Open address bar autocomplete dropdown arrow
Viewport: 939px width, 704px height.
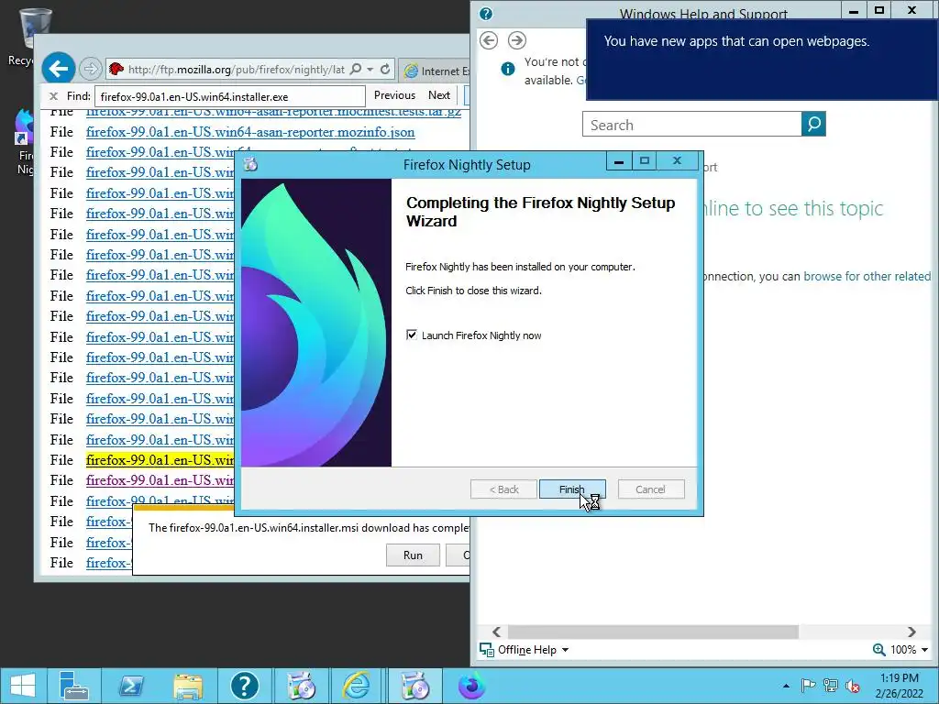tap(370, 70)
